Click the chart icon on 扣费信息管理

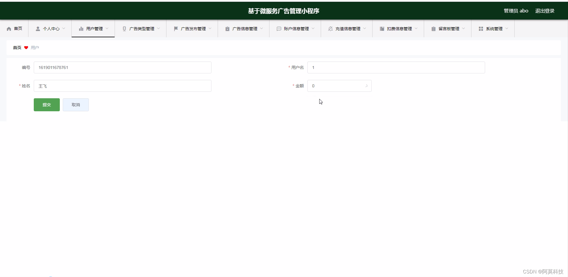(x=381, y=29)
